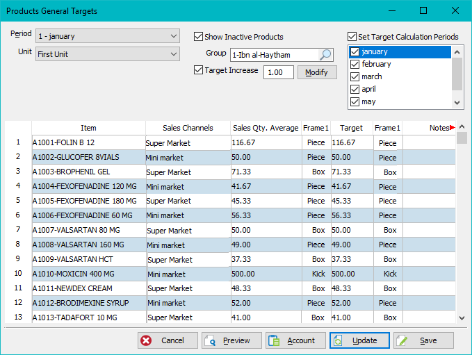Uncheck the april period checkbox
This screenshot has width=472, height=355.
tap(355, 90)
